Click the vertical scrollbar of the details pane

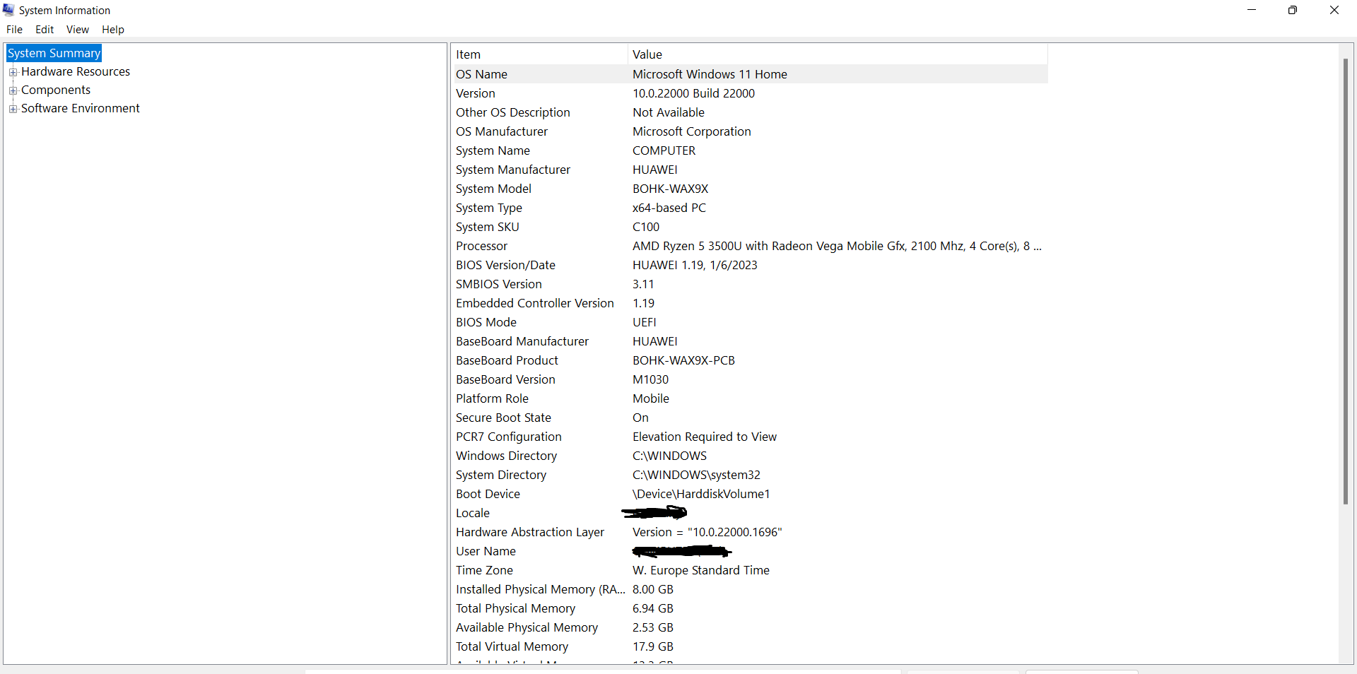pos(1346,283)
